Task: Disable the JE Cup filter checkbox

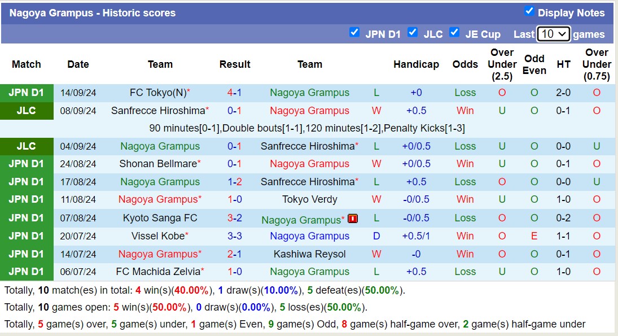Action: pos(454,32)
